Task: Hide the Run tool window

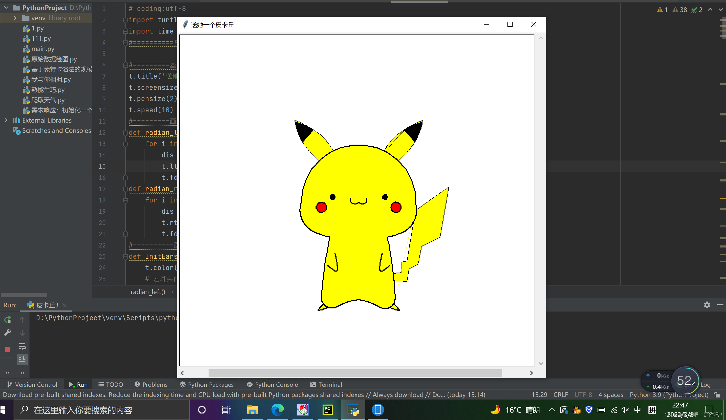Action: point(720,305)
